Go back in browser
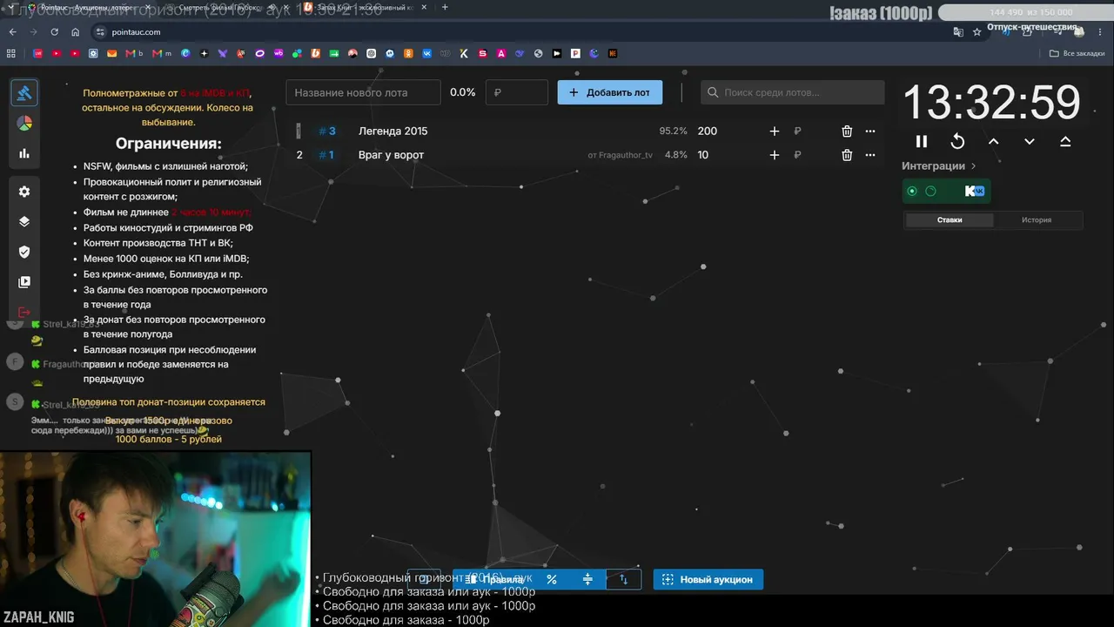Image resolution: width=1114 pixels, height=627 pixels. point(12,32)
